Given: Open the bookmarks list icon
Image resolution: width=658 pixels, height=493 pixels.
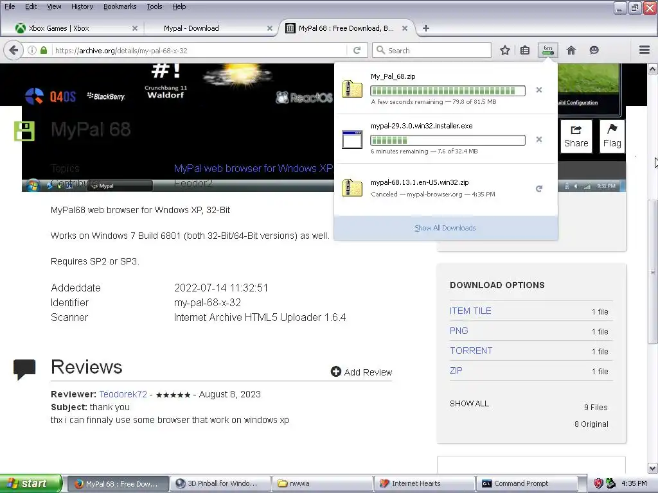Looking at the screenshot, I should coord(524,50).
